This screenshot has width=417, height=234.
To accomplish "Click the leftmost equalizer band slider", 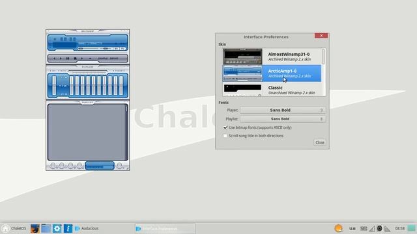I will click(71, 85).
